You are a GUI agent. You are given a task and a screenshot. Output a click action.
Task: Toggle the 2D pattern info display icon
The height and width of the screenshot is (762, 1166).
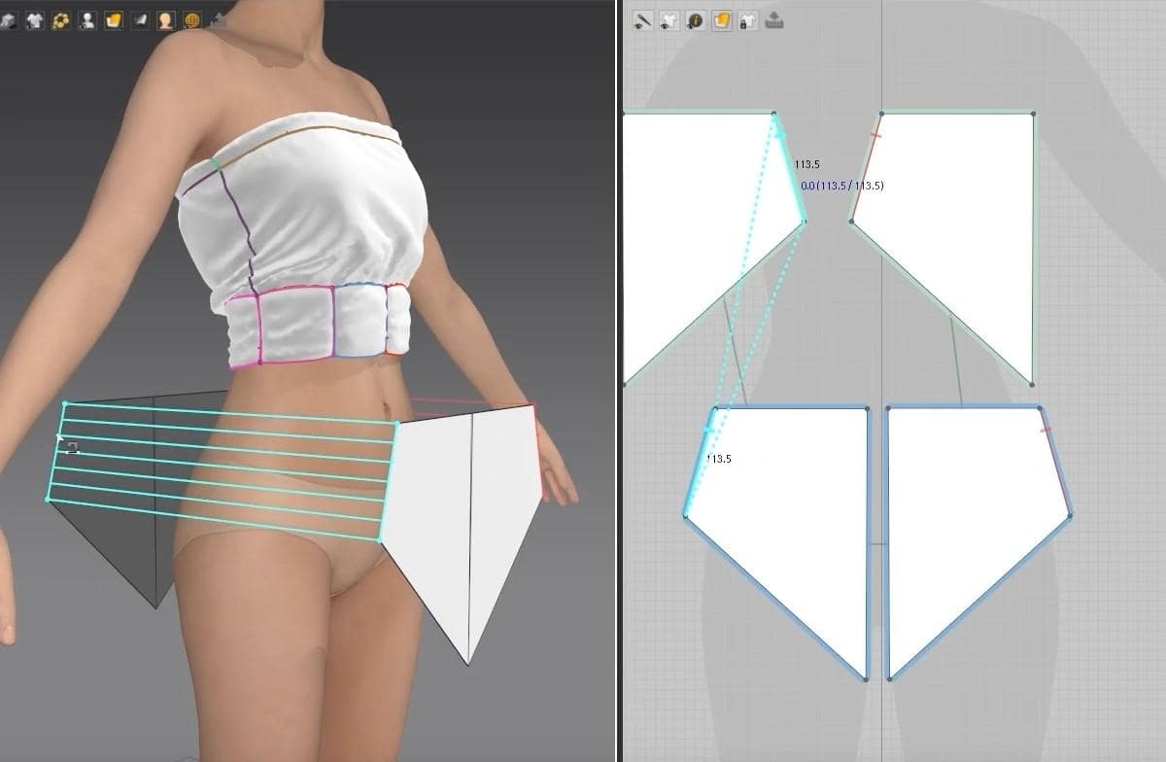[696, 19]
